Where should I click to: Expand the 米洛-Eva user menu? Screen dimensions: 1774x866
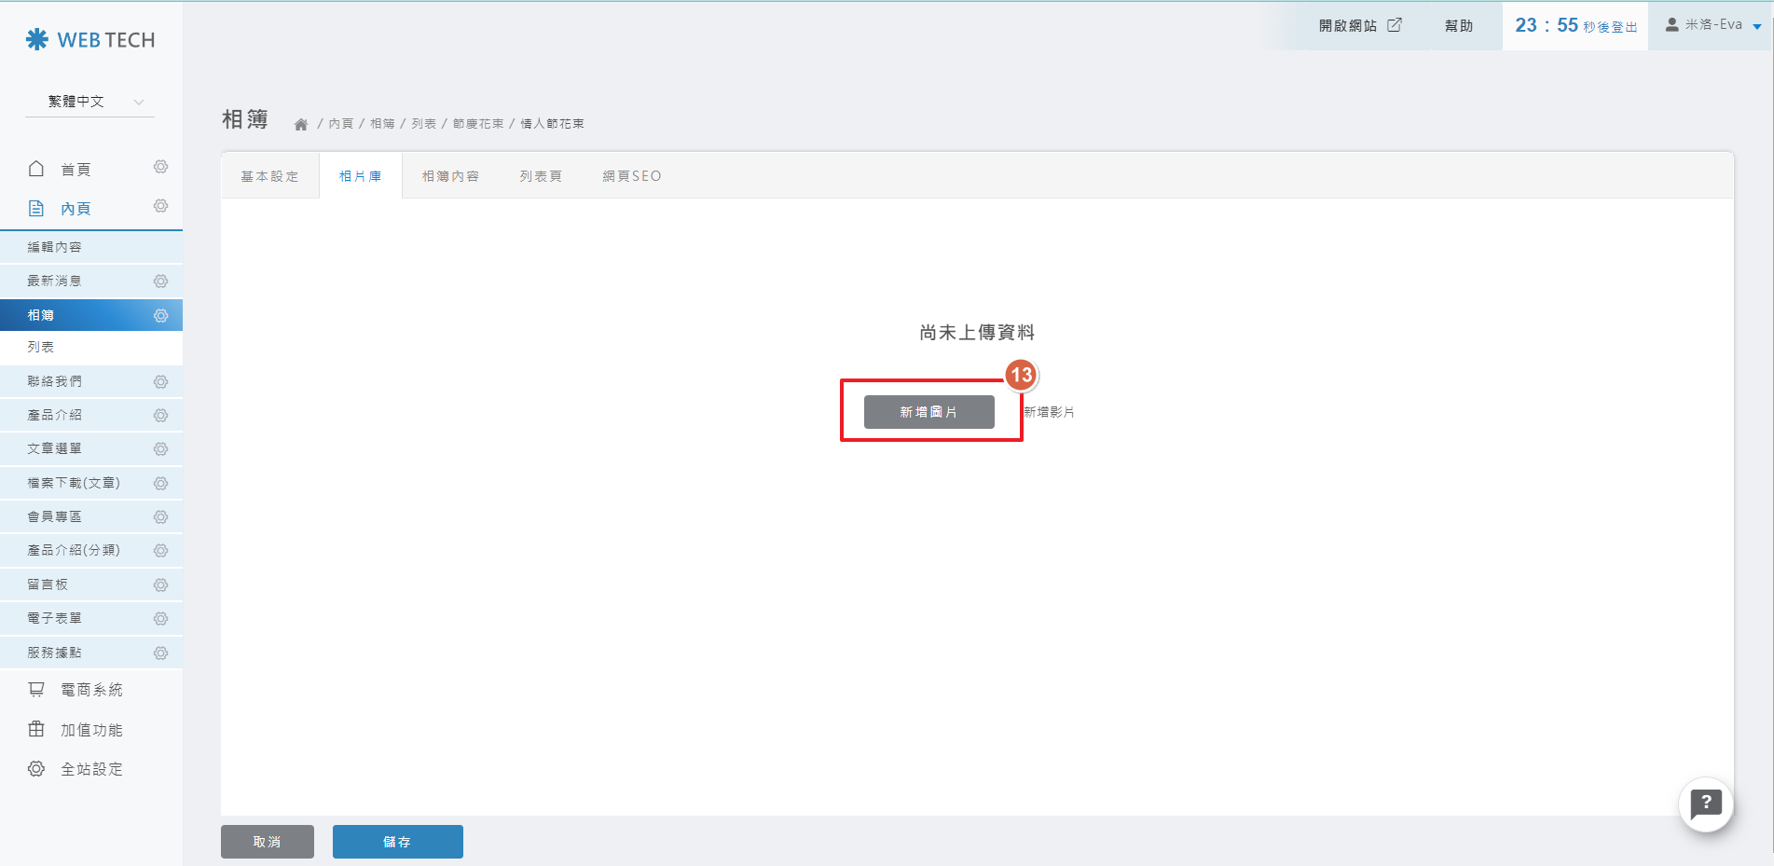[1712, 25]
